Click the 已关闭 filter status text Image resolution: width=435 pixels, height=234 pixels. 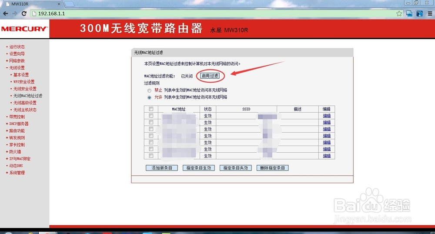tap(187, 76)
